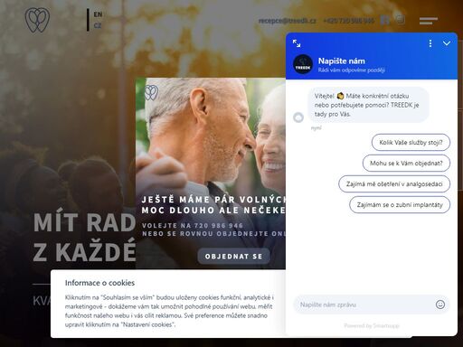Viewport: 463px width, 347px height.
Task: Click the "MÍT RAD" hero headline
Action: click(84, 222)
